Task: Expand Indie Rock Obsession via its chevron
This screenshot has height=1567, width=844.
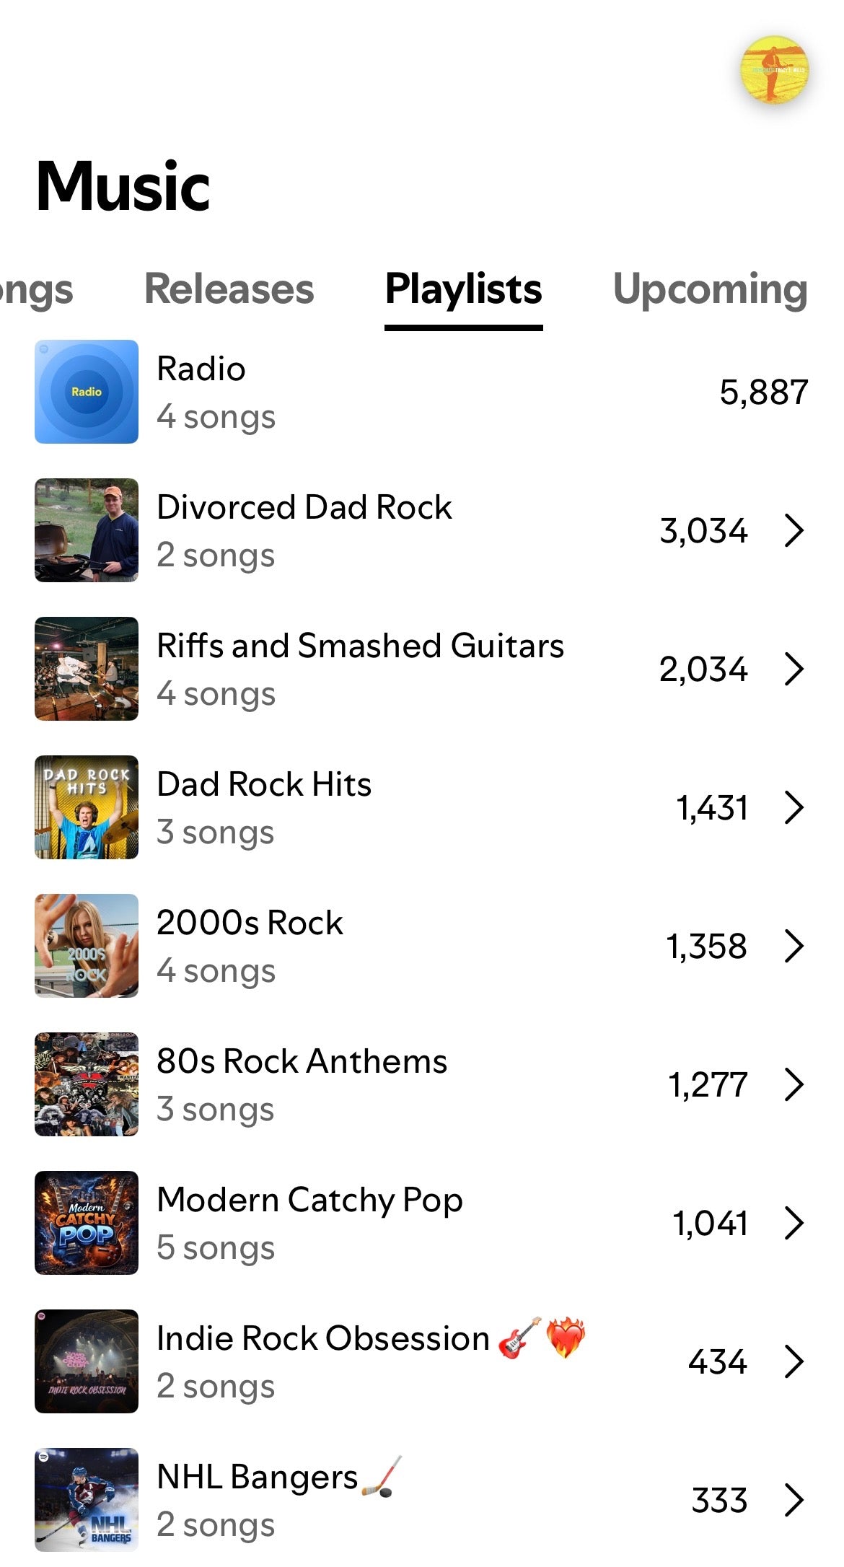Action: pyautogui.click(x=794, y=1361)
